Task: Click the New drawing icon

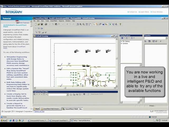Action: point(36,24)
